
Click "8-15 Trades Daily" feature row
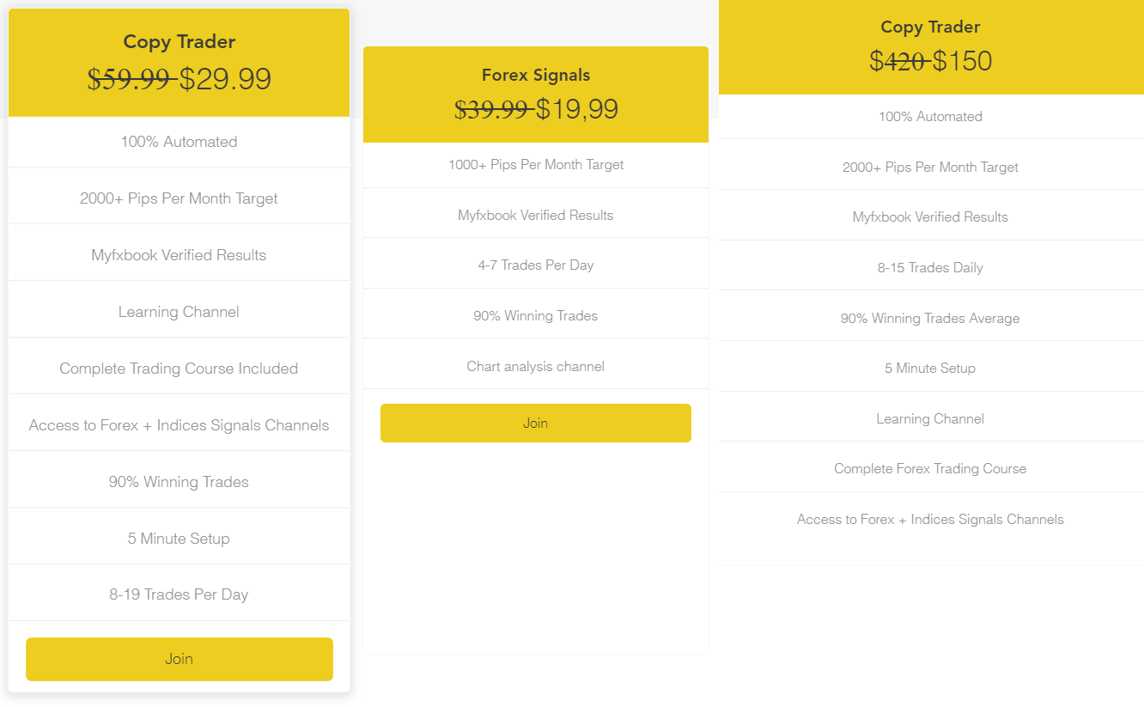pos(931,266)
